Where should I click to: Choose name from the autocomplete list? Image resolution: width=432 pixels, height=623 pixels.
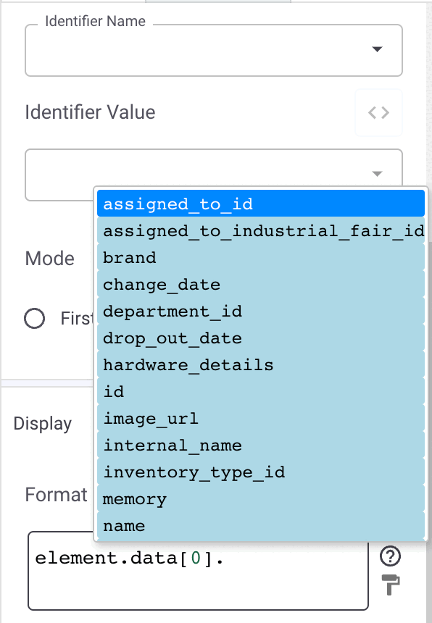(x=261, y=526)
